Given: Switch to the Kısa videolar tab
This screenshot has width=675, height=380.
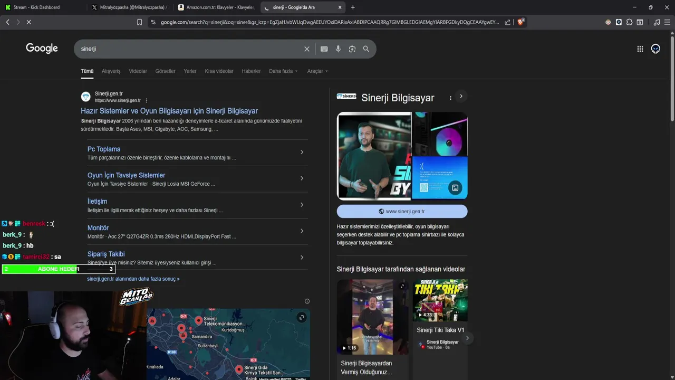Looking at the screenshot, I should coord(219,71).
